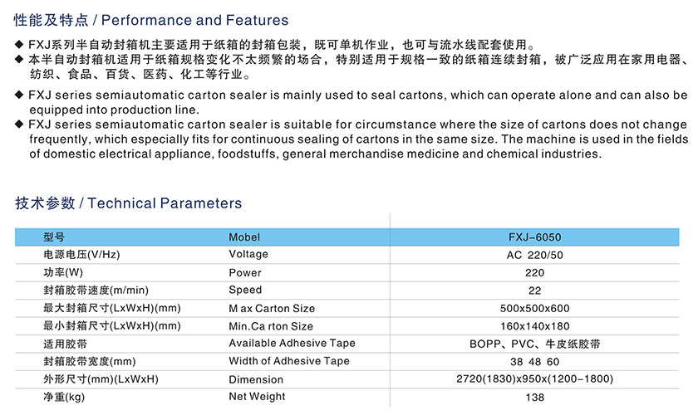Click the "500x500x600" max size value
698x415 pixels.
pyautogui.click(x=534, y=309)
